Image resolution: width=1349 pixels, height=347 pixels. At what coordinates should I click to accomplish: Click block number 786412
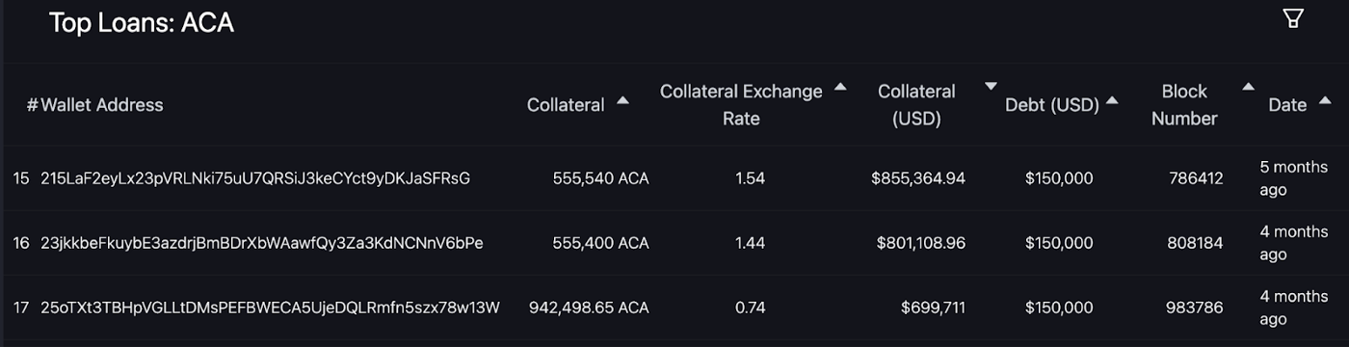1196,178
